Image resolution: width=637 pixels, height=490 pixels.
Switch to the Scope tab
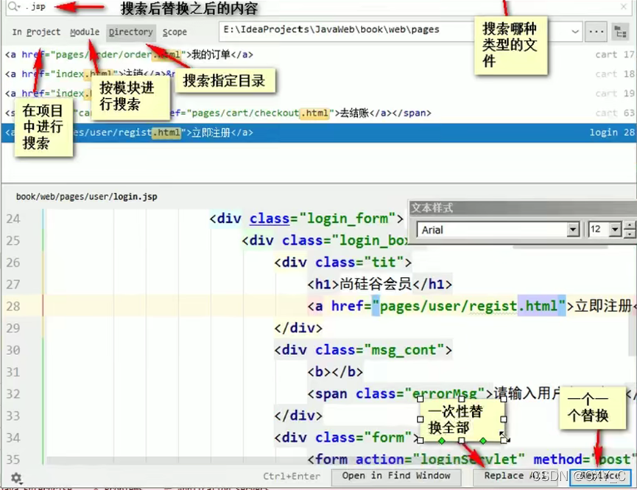click(x=175, y=32)
